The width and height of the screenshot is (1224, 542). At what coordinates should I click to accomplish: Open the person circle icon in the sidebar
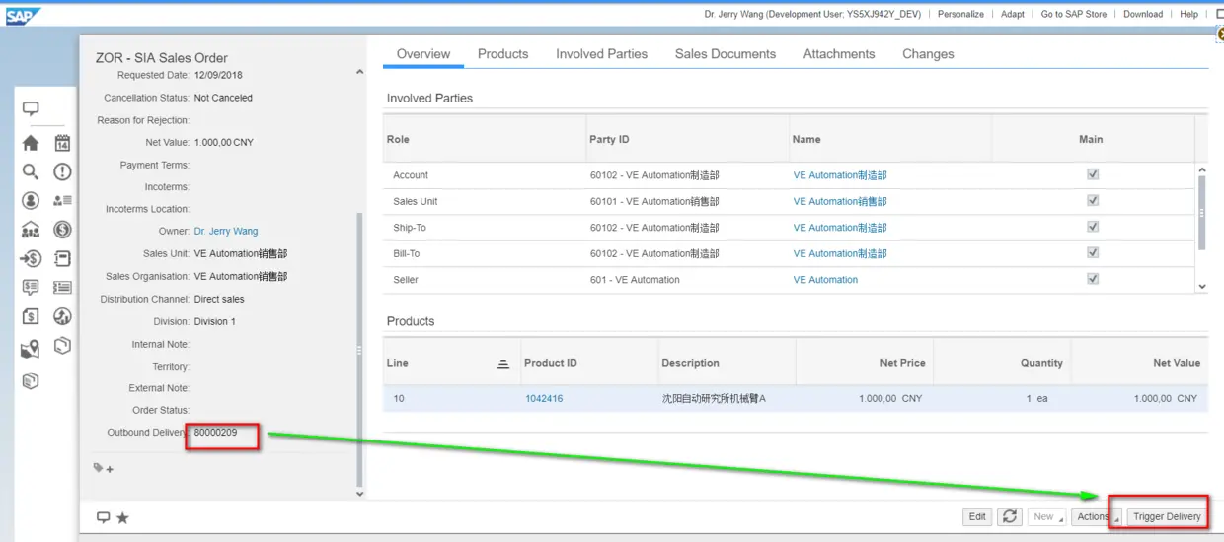click(31, 200)
